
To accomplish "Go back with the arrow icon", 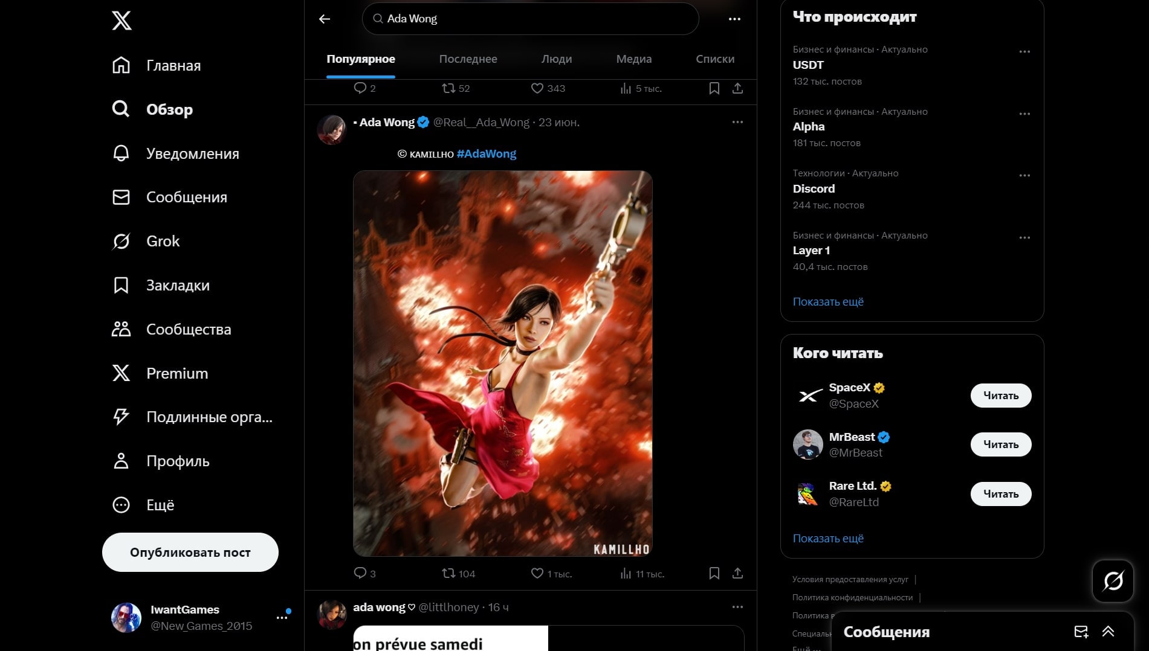I will point(325,19).
